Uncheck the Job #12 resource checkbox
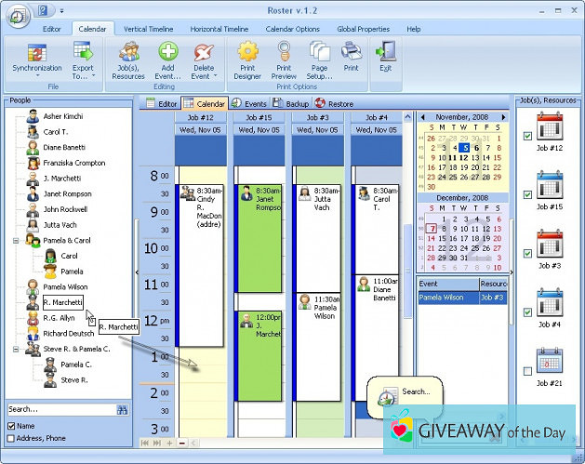The width and height of the screenshot is (585, 464). click(527, 136)
